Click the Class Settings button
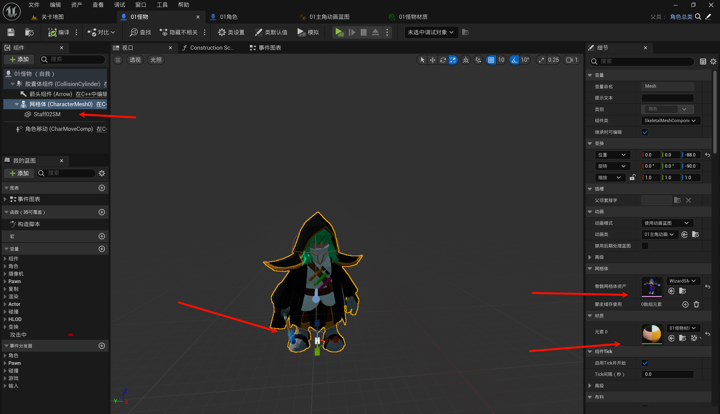The image size is (720, 414). [x=231, y=32]
